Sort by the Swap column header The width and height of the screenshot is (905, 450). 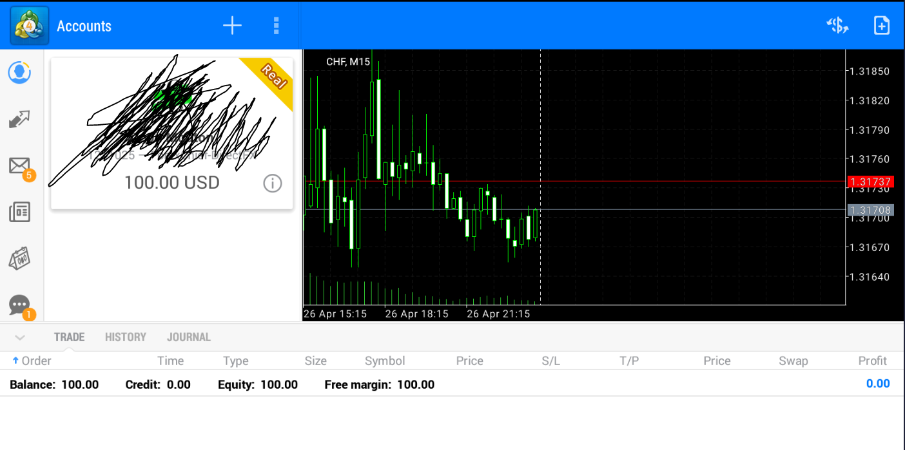(x=793, y=361)
